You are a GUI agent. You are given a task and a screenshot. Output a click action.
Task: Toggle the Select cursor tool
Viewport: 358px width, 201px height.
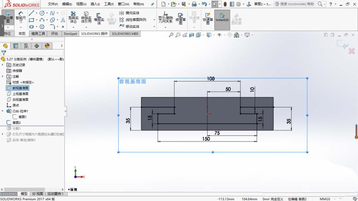(214, 4)
